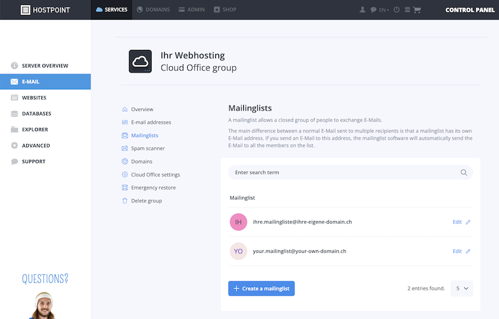Go to Mailinglists submenu link
The image size is (499, 319).
click(x=145, y=135)
